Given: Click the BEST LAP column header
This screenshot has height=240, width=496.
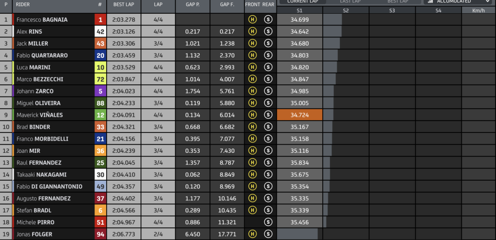Looking at the screenshot, I should tap(123, 5).
